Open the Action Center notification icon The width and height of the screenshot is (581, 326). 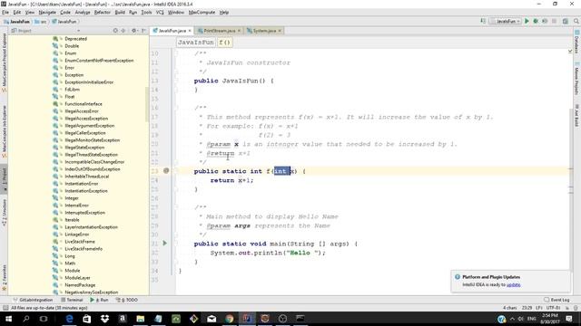pos(569,319)
